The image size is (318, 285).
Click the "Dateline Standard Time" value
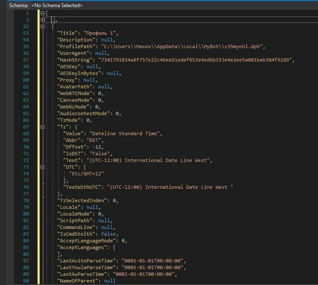click(125, 134)
